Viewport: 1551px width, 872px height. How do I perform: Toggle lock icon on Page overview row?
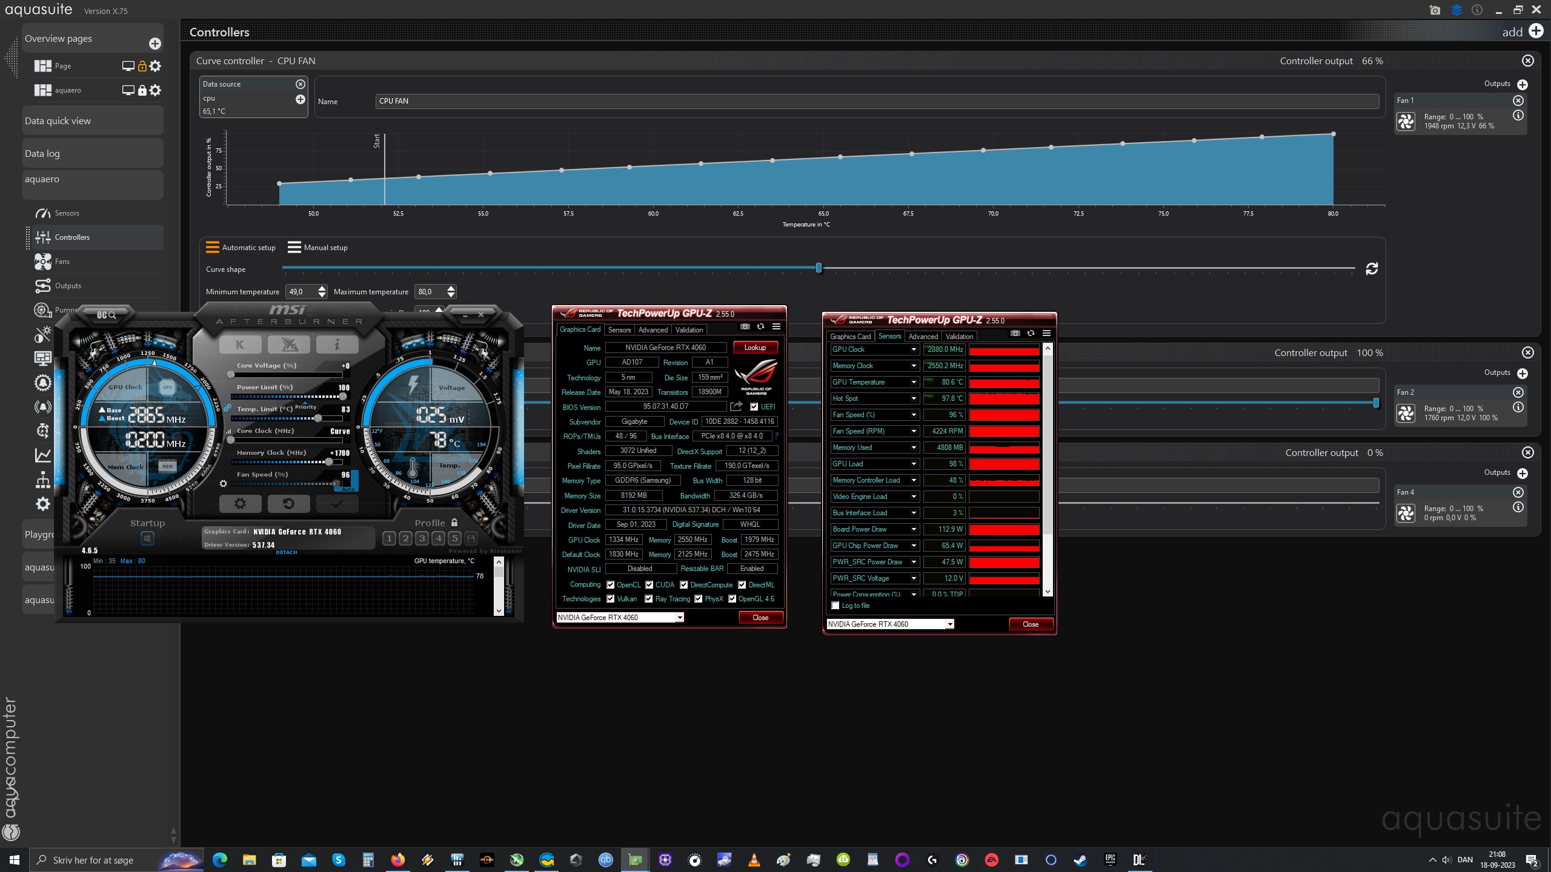(x=142, y=66)
